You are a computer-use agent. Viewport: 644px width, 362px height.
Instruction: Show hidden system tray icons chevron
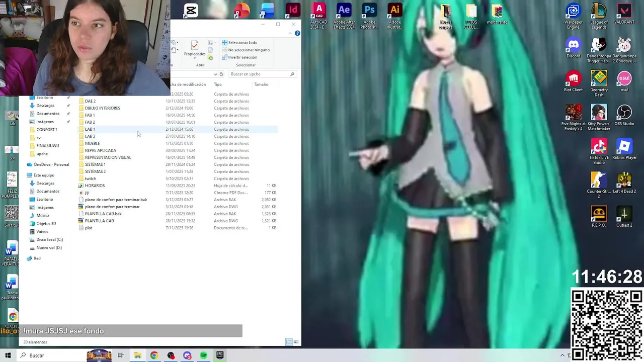pos(562,355)
